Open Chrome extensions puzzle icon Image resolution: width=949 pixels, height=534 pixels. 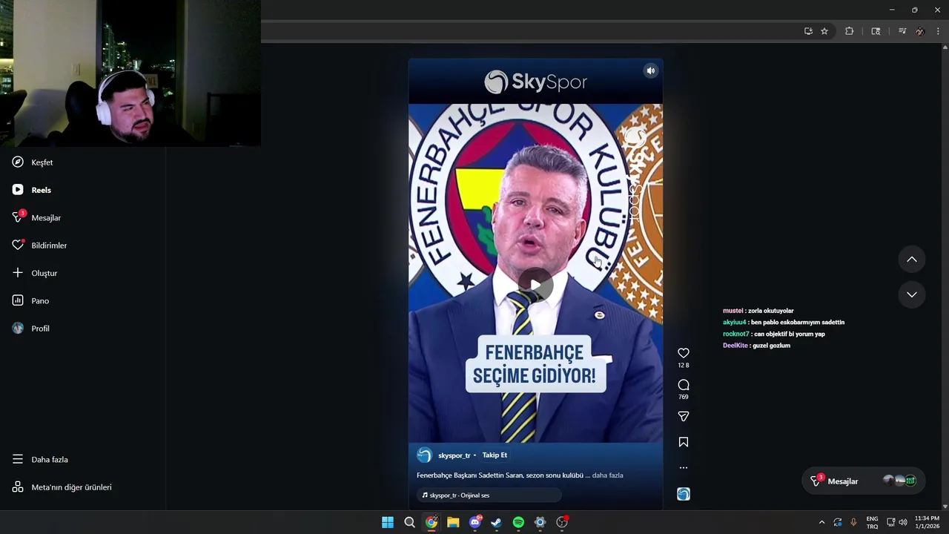[x=850, y=31]
